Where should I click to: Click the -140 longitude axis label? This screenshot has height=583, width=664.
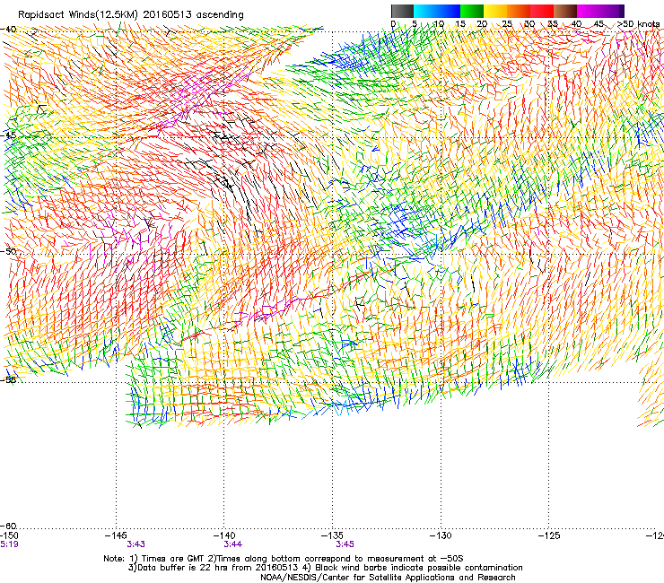pyautogui.click(x=223, y=535)
